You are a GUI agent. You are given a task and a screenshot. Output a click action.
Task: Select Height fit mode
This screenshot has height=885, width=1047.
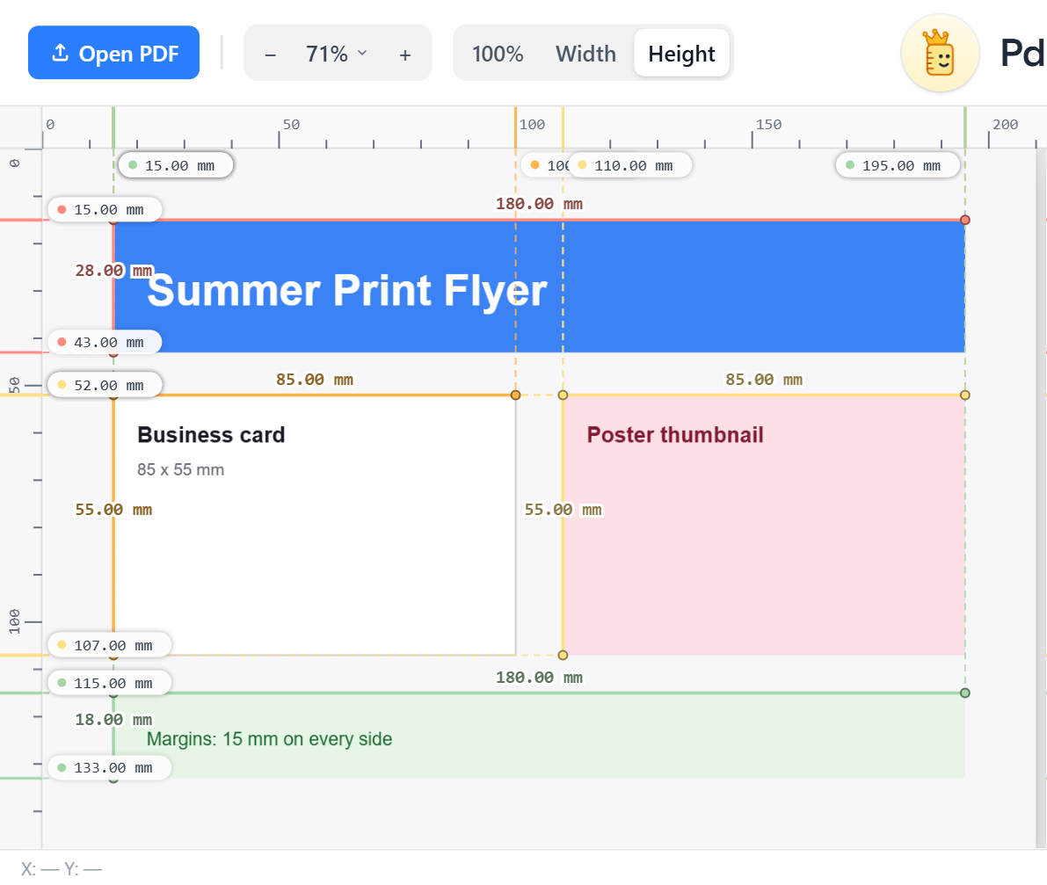tap(682, 54)
